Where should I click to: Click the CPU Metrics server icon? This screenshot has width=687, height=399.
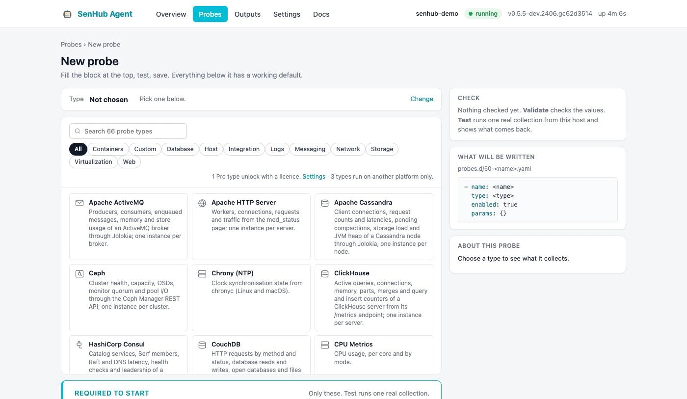325,345
